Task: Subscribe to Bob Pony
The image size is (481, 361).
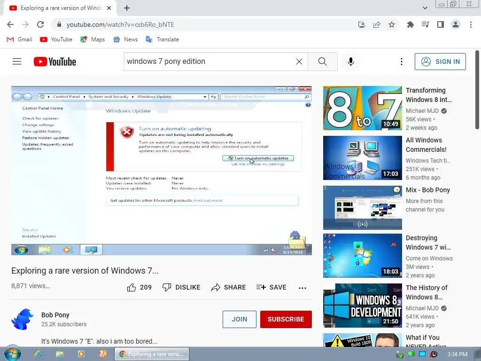Action: [286, 319]
